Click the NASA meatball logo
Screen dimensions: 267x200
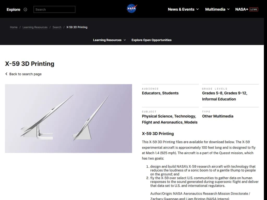coord(132,9)
